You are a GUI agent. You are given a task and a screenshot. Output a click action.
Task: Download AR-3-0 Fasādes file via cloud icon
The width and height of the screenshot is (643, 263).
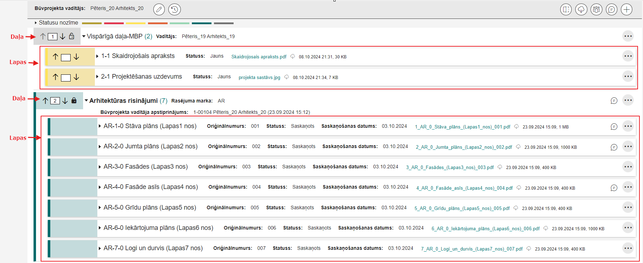point(500,167)
